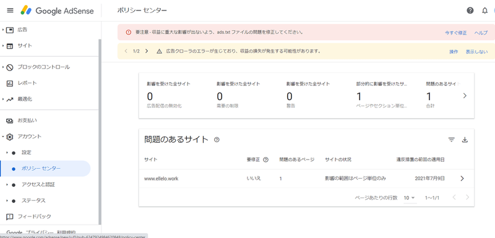Go to next table page
Image resolution: width=495 pixels, height=238 pixels.
coord(468,197)
